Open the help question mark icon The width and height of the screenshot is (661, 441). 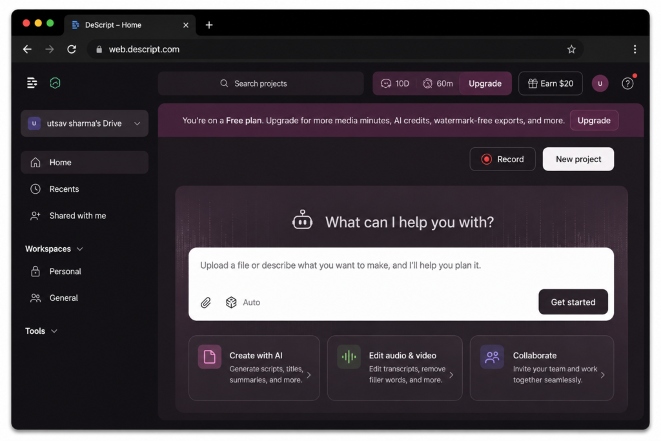tap(627, 83)
